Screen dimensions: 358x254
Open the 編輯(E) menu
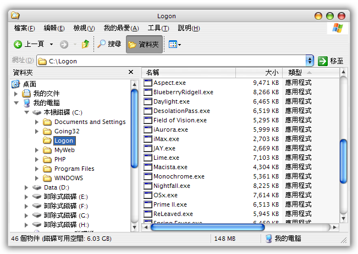[x=54, y=28]
